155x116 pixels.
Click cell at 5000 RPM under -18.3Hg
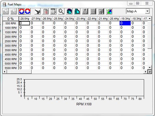click(x=136, y=63)
